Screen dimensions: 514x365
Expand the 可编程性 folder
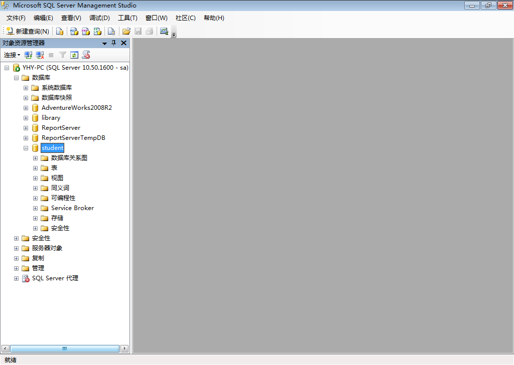[36, 199]
